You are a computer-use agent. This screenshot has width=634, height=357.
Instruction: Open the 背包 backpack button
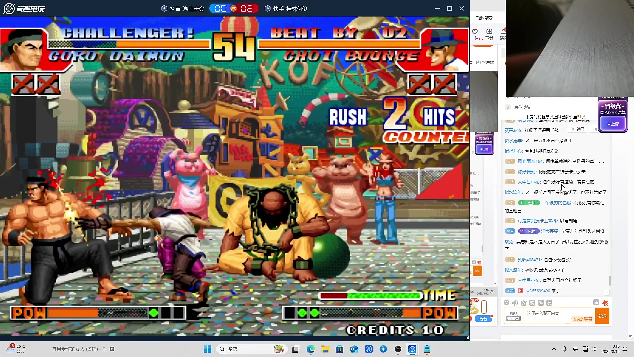[x=483, y=319]
